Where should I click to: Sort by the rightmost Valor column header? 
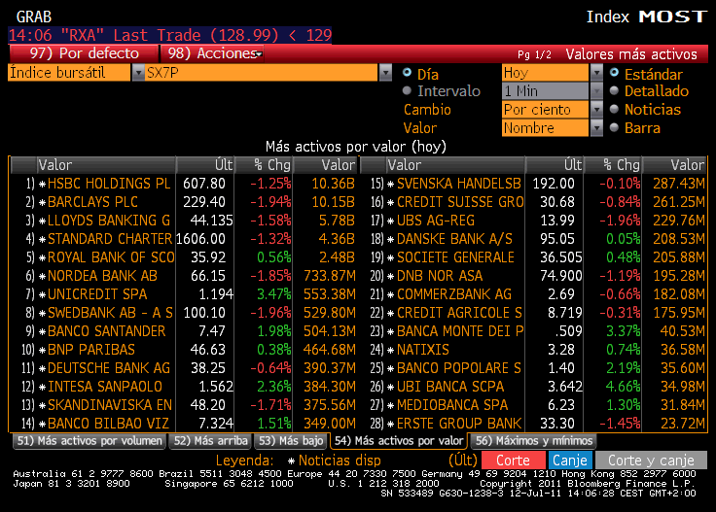pos(674,165)
